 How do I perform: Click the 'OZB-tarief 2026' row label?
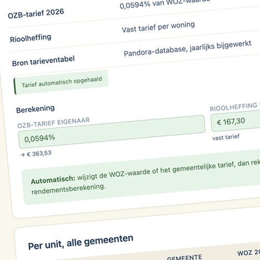[x=36, y=14]
